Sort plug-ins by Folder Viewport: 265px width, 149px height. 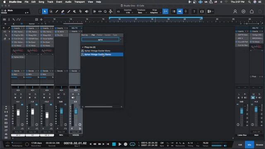(99, 35)
